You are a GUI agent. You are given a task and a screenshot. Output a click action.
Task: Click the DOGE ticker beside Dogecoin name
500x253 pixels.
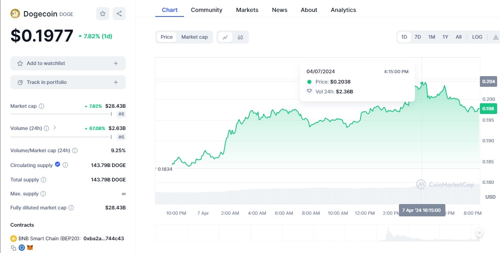66,14
